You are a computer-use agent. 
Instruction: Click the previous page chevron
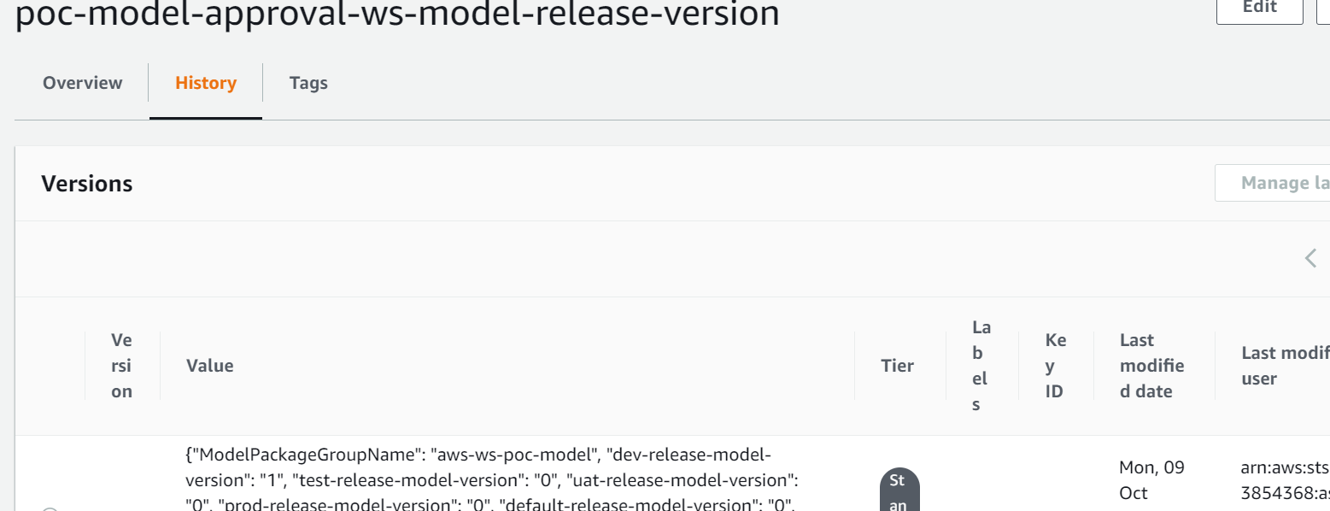coord(1309,258)
